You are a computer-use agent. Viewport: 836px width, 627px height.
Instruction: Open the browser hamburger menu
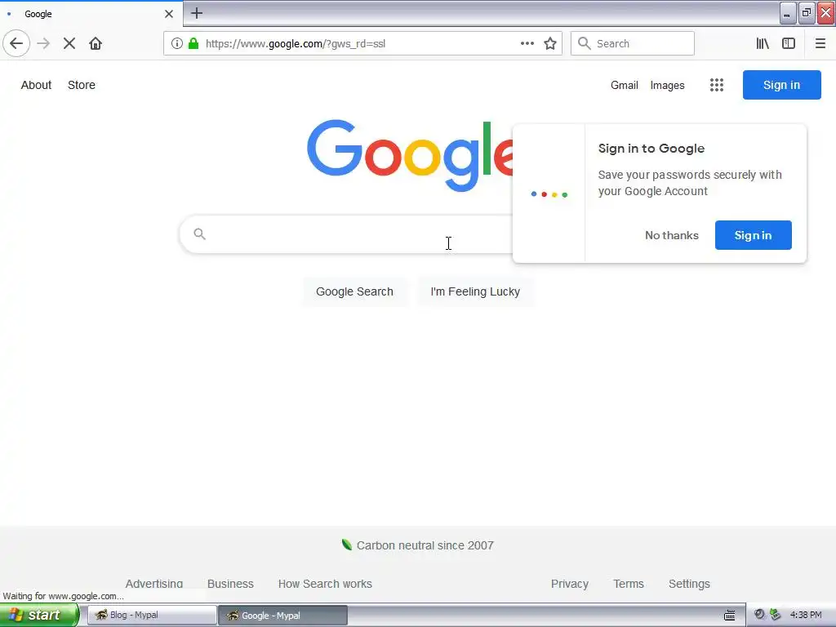pyautogui.click(x=820, y=43)
